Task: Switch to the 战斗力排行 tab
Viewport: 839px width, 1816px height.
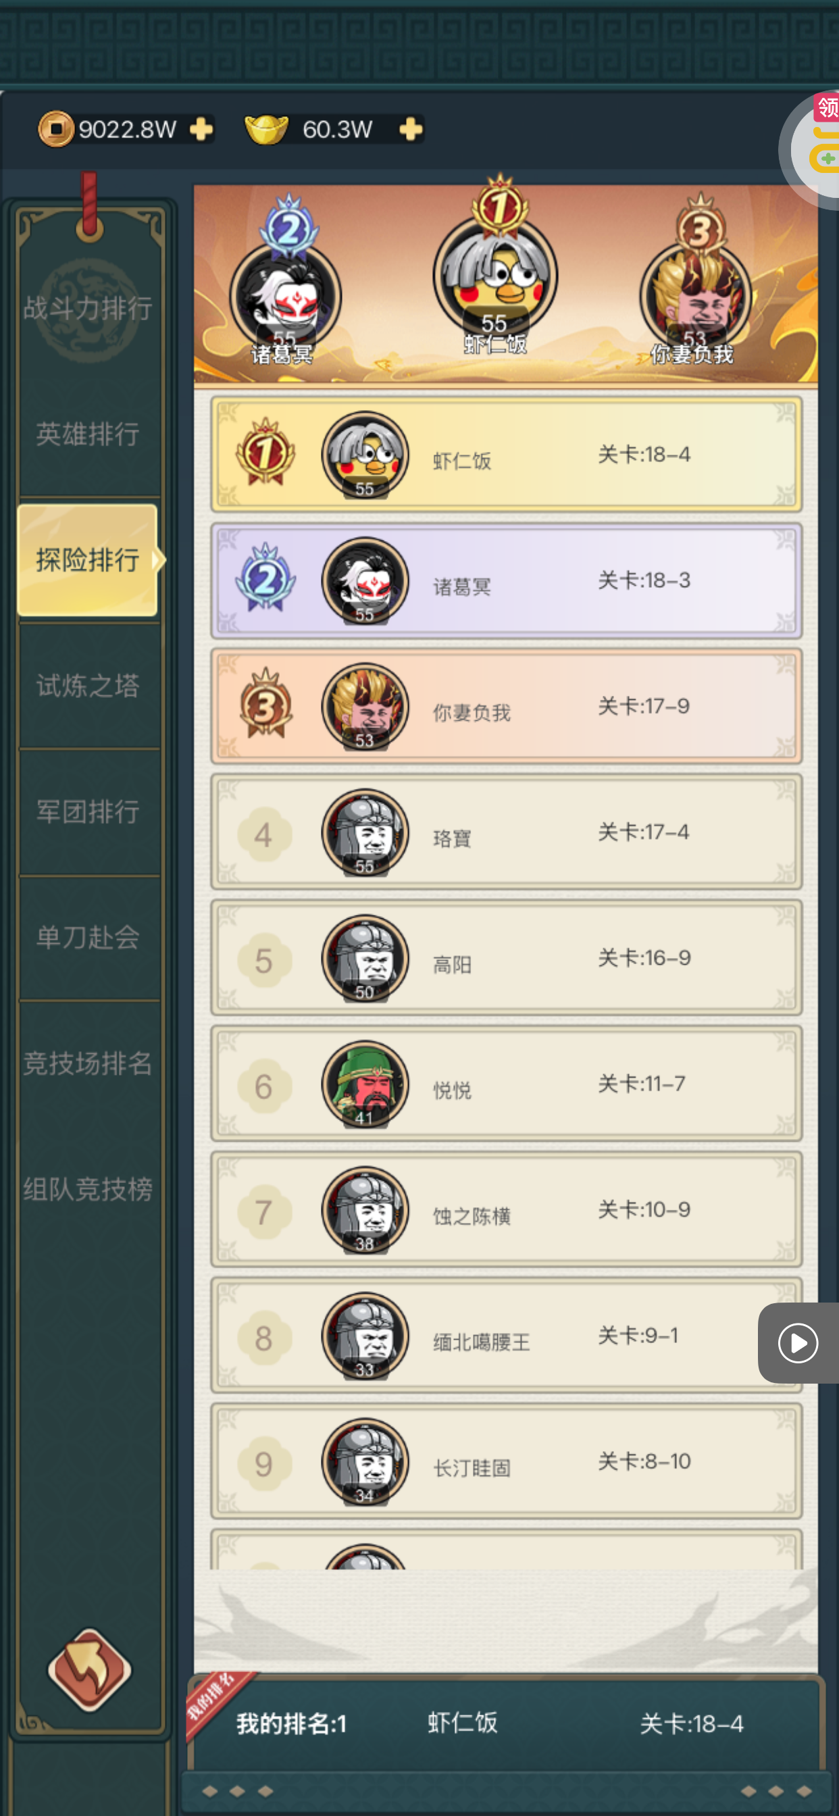Action: tap(88, 309)
